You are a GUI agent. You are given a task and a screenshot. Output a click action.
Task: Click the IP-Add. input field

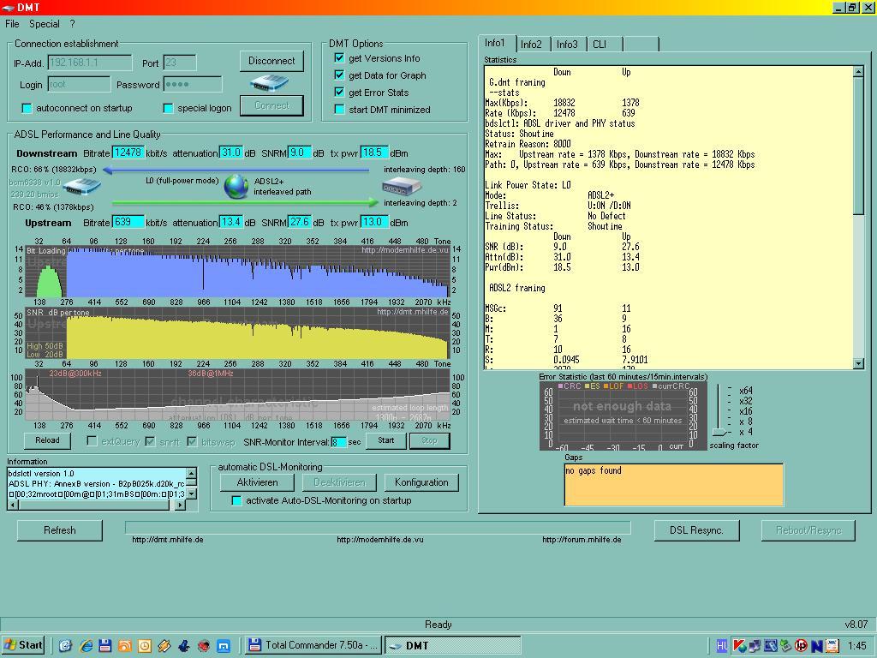click(x=90, y=63)
